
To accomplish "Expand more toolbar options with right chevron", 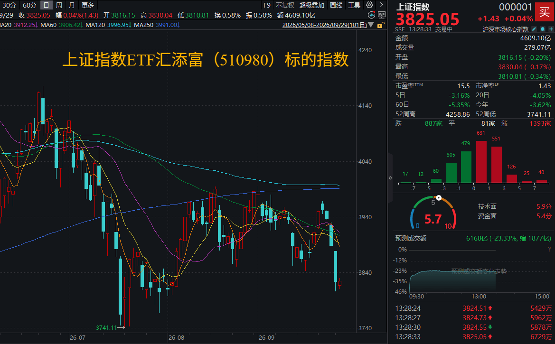I will coord(381,5).
